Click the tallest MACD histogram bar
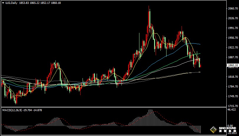Image resolution: width=239 pixels, height=136 pixels. pyautogui.click(x=150, y=118)
